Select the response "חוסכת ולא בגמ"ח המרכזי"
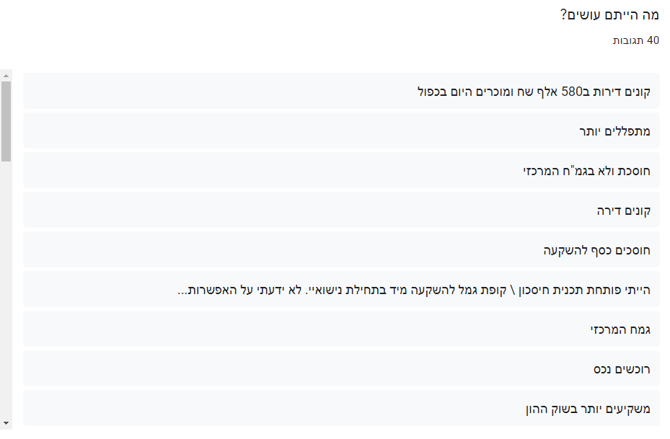 pyautogui.click(x=586, y=171)
